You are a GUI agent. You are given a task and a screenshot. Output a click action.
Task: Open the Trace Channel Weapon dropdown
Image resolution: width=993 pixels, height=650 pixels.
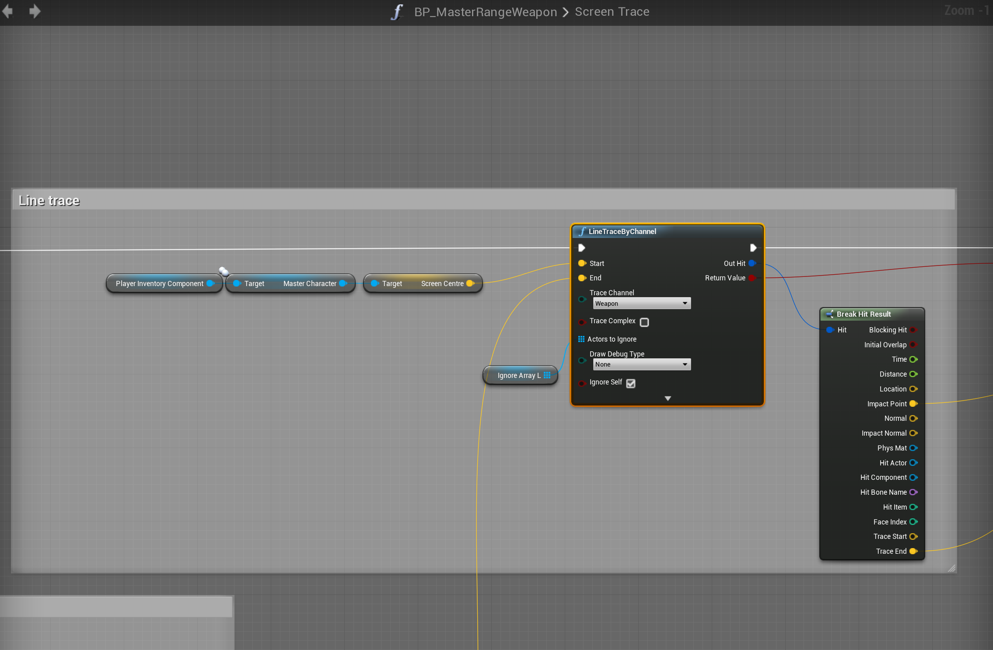tap(642, 304)
